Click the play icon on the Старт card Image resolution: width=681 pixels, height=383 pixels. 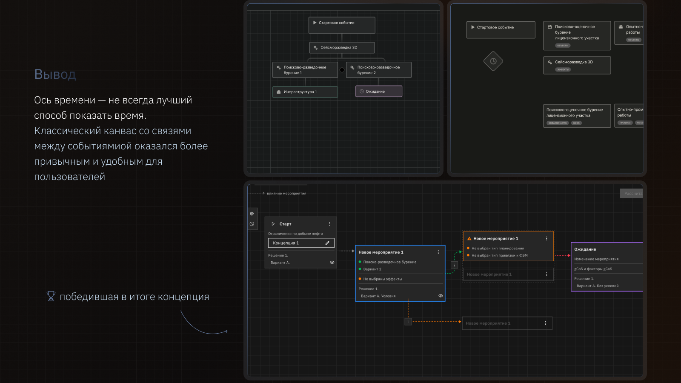pos(273,224)
